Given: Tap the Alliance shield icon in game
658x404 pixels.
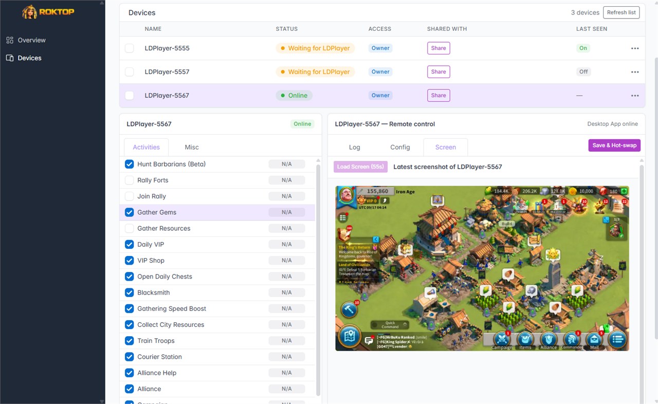Looking at the screenshot, I should coord(549,339).
